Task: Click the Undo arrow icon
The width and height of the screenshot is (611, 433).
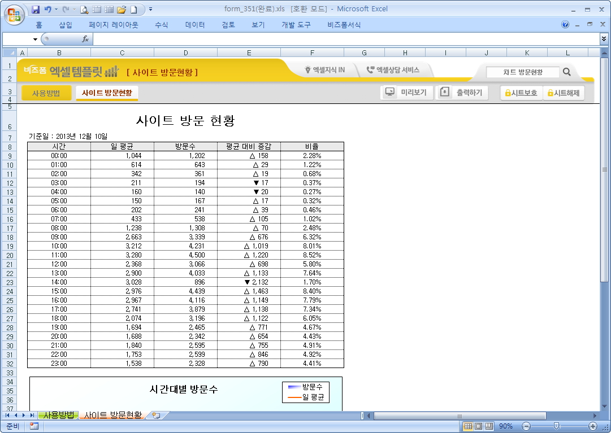Action: point(48,10)
